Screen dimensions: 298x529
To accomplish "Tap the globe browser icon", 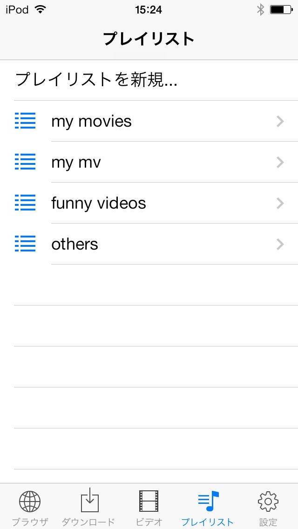I will click(x=30, y=502).
